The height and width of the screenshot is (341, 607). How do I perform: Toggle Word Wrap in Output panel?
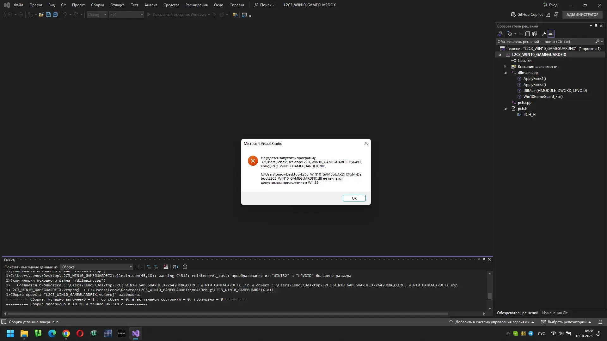tap(175, 267)
